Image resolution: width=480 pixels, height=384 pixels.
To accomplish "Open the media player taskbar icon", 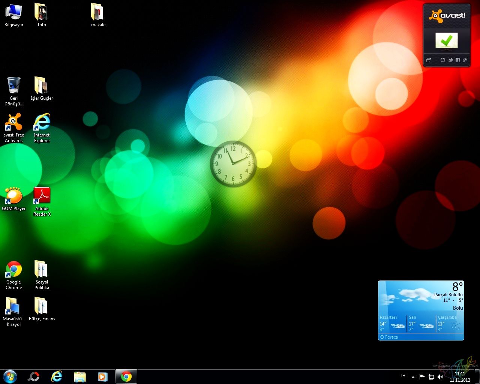I will (x=102, y=376).
